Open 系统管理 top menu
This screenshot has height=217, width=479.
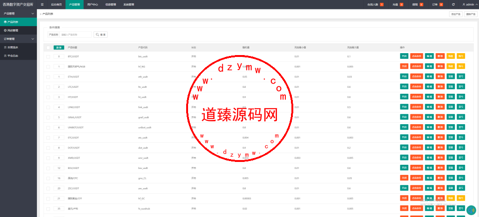tap(129, 5)
